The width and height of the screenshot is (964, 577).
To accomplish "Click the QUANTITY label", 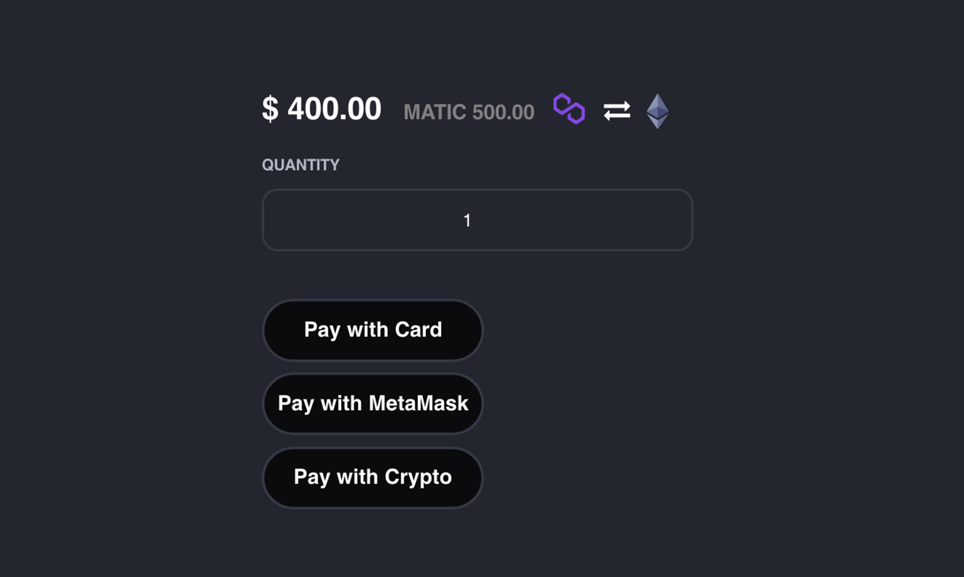I will 301,165.
